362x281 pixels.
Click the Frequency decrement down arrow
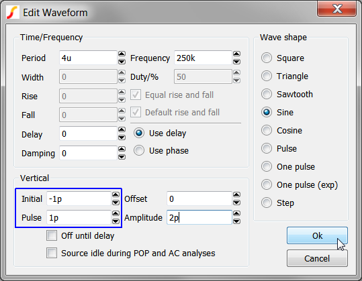[236, 62]
